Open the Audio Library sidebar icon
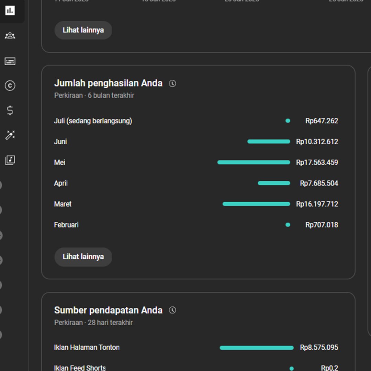The height and width of the screenshot is (371, 371). point(10,160)
